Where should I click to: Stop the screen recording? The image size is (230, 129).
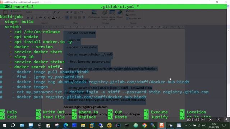pyautogui.click(x=211, y=119)
